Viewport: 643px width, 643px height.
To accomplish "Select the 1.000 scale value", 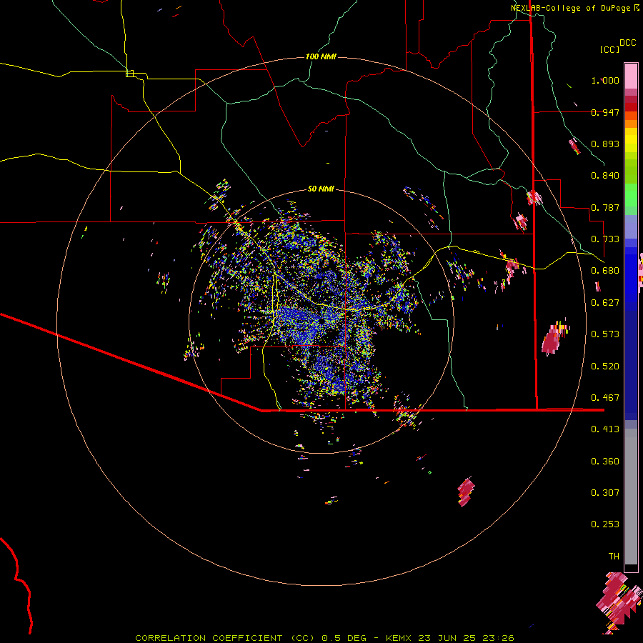I will tap(605, 80).
